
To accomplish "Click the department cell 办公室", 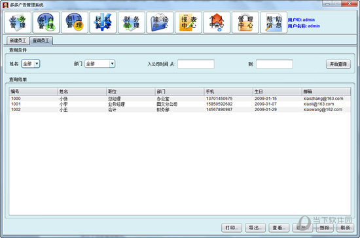I will 163,99.
